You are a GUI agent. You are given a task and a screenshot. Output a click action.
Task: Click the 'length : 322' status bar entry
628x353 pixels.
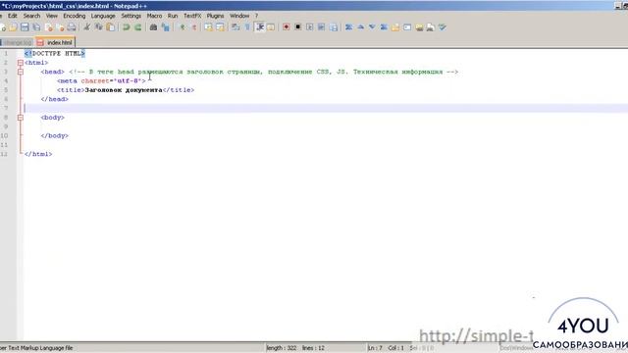click(282, 348)
